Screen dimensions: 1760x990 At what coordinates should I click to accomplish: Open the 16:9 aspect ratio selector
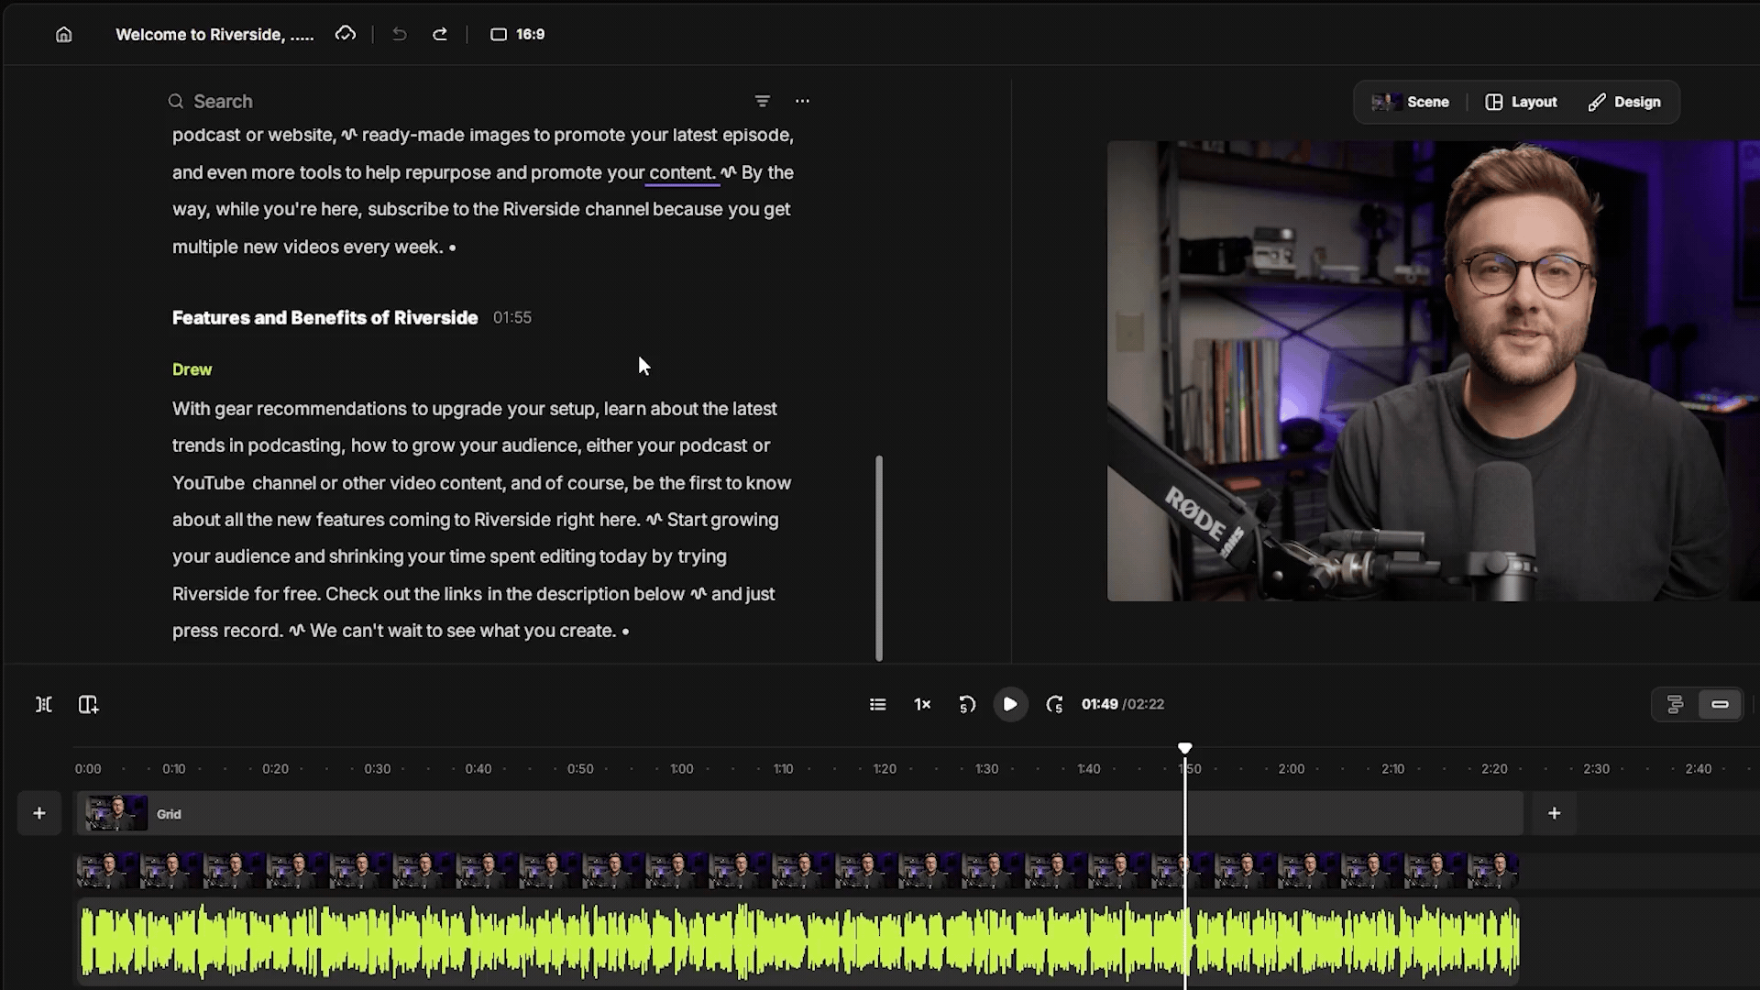click(518, 34)
